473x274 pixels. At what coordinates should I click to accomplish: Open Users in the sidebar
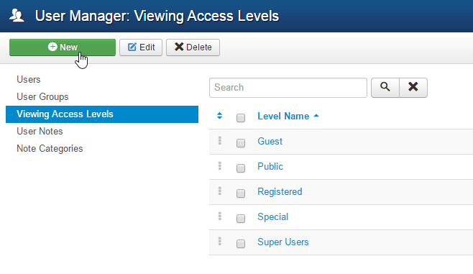[x=29, y=79]
